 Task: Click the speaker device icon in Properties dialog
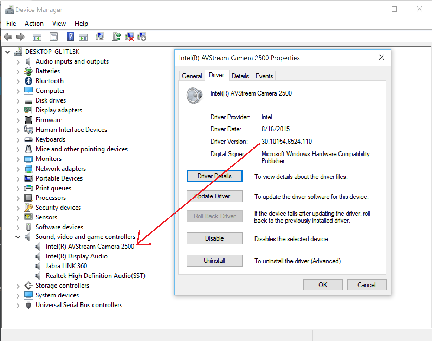click(x=194, y=96)
